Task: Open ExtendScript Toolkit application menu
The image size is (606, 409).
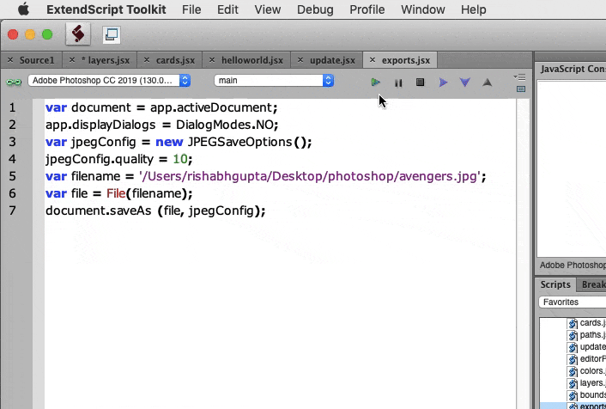Action: 106,9
